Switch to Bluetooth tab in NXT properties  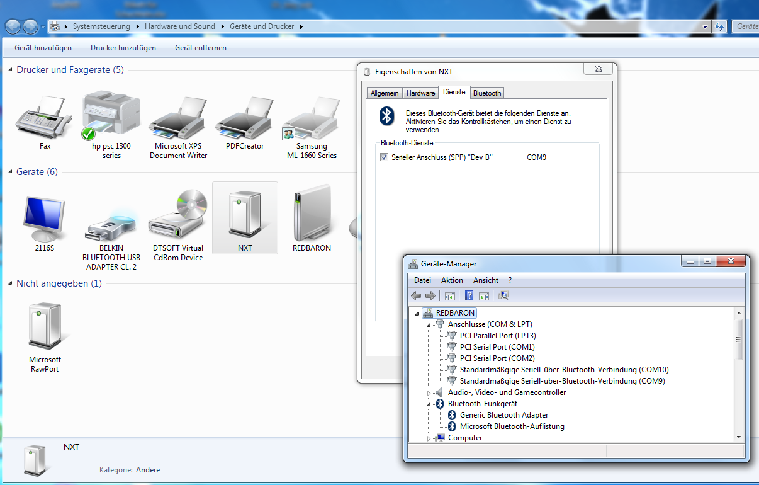coord(487,93)
